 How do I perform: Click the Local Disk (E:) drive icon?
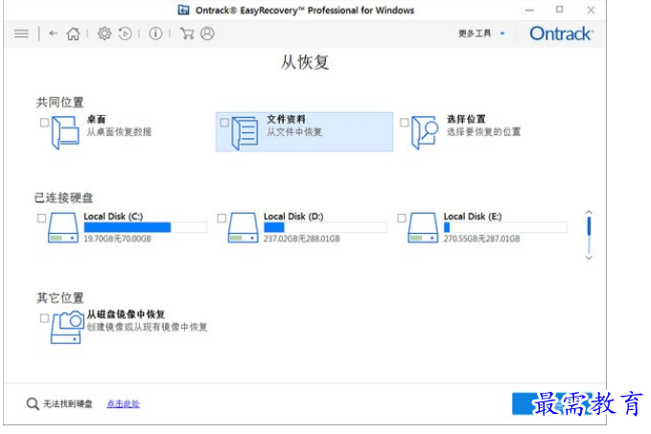423,228
